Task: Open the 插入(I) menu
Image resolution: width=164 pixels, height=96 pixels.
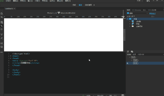Action: pos(30,1)
